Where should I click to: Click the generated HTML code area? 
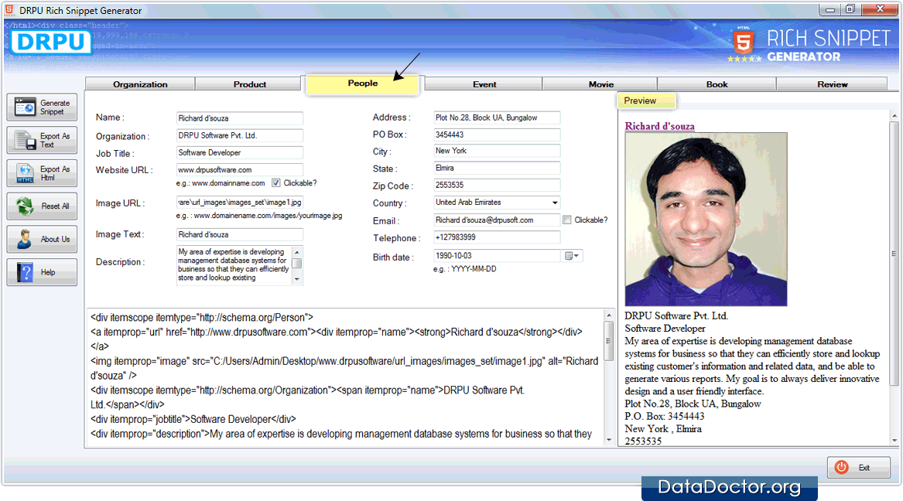pyautogui.click(x=345, y=377)
